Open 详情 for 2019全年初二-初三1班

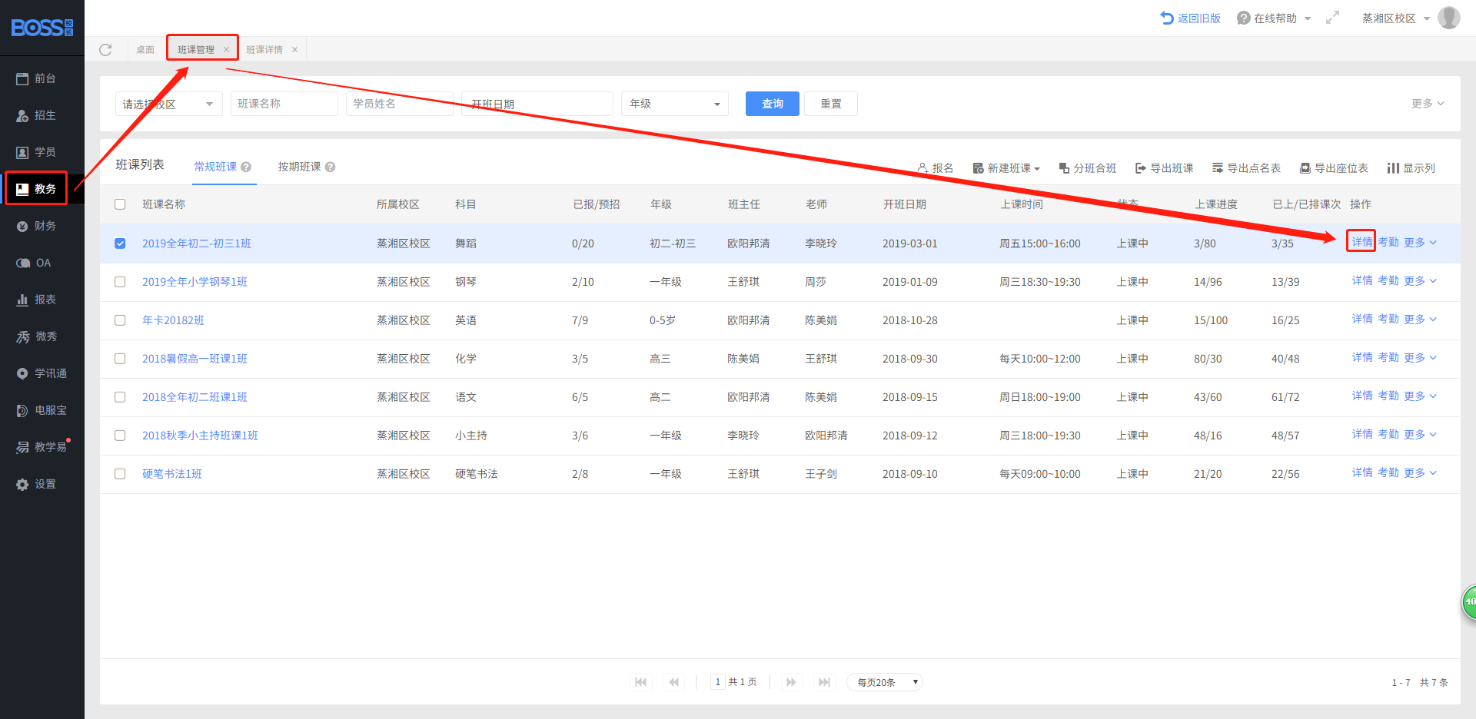coord(1362,242)
